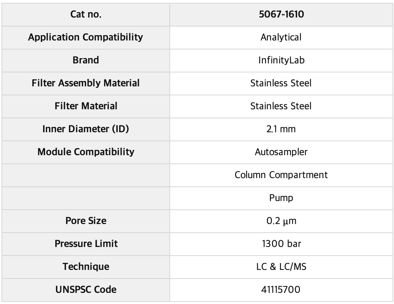The width and height of the screenshot is (394, 304).
Task: Select the Autosampler value
Action: click(281, 152)
